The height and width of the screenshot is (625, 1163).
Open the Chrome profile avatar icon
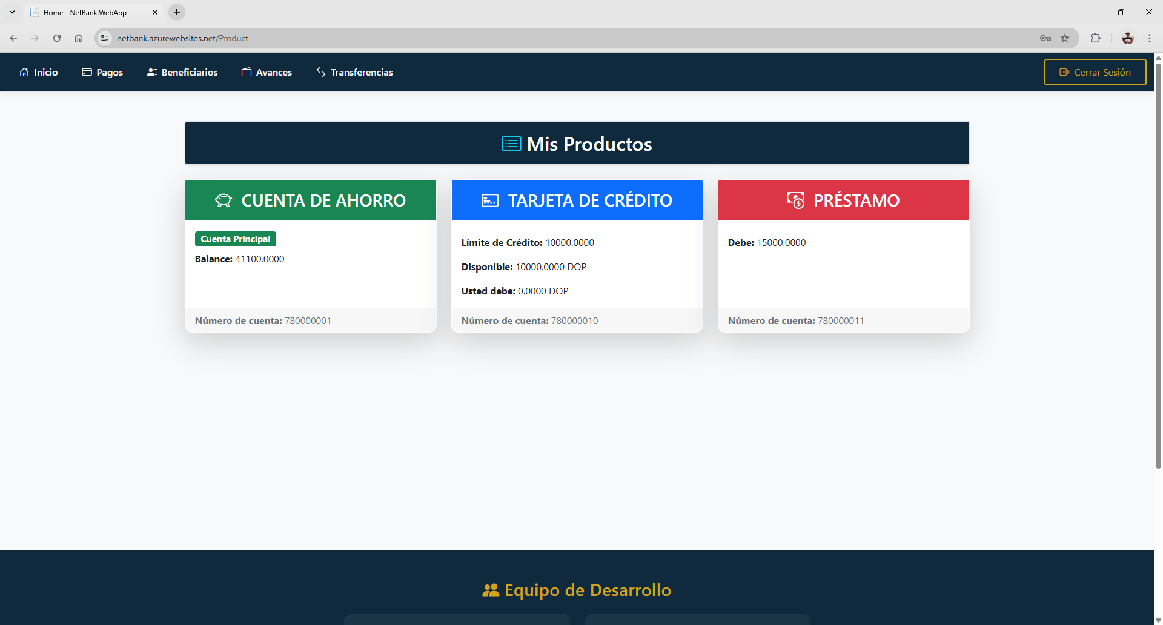(x=1127, y=38)
